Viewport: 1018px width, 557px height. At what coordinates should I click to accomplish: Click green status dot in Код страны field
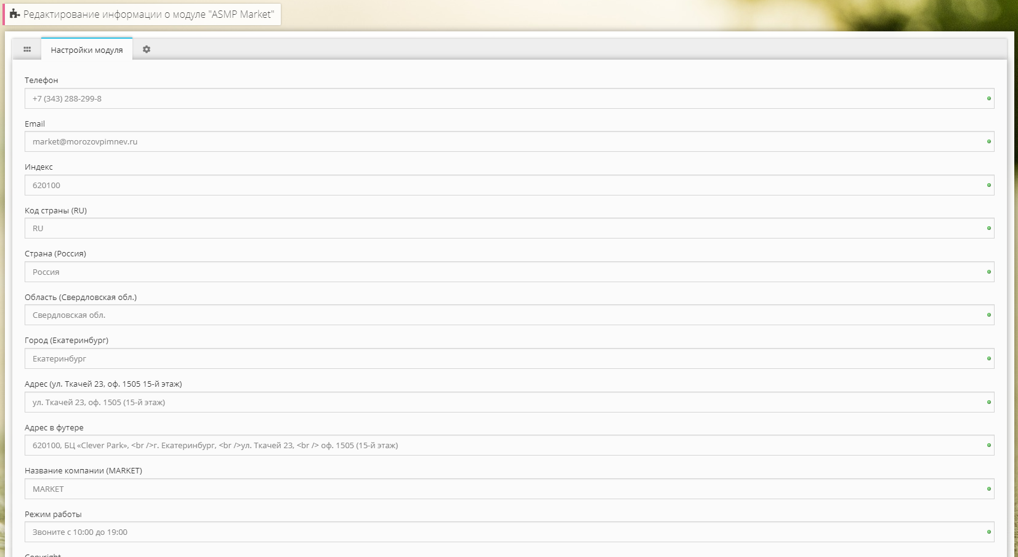989,228
